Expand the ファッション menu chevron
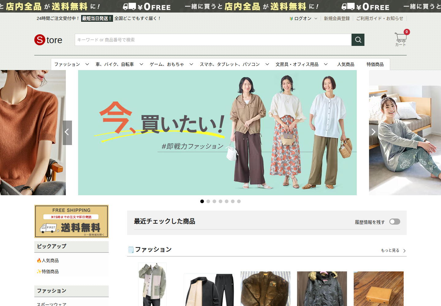Image resolution: width=441 pixels, height=306 pixels. [87, 64]
